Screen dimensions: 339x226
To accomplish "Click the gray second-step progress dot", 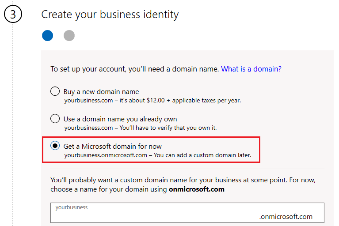I will click(69, 36).
